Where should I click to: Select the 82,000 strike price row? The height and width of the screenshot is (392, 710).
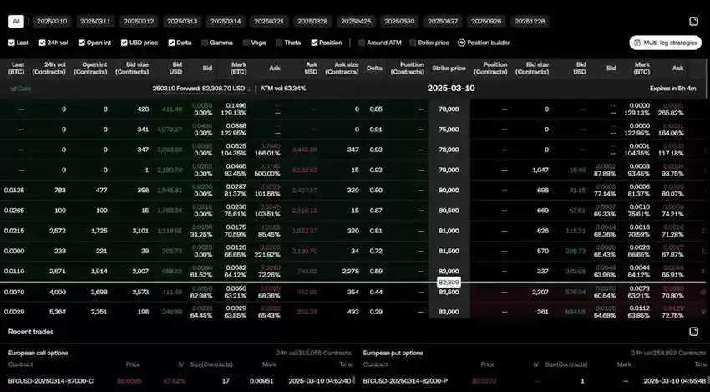(449, 271)
